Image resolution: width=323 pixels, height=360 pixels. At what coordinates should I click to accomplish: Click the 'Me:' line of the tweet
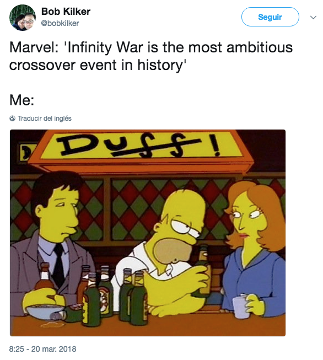pyautogui.click(x=22, y=100)
